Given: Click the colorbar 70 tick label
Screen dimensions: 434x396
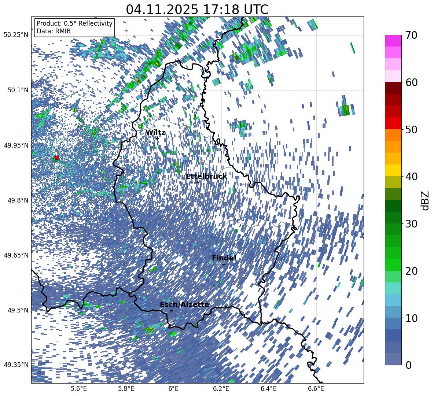Looking at the screenshot, I should (411, 35).
